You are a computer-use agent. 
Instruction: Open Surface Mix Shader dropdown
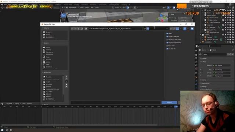[221, 65]
